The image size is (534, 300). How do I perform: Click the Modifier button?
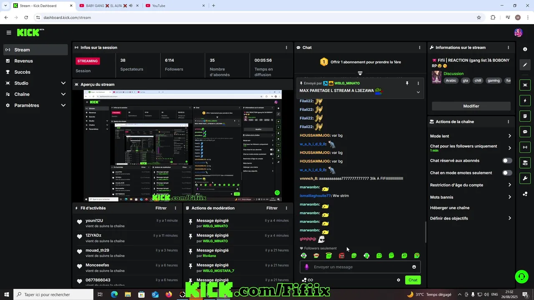point(471,106)
